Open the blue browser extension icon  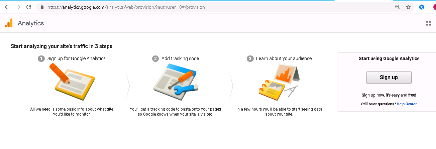pos(422,7)
